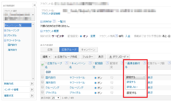
Task: Open the アカウント選択 dropdown
Action: click(x=19, y=15)
